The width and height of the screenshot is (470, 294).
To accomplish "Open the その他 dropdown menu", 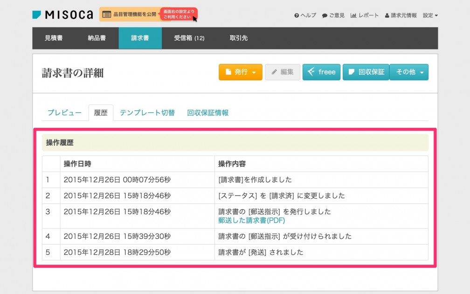I will click(409, 72).
